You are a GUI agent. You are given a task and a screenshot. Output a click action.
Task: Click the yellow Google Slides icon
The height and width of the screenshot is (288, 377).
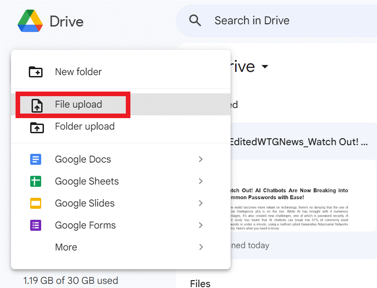(x=36, y=203)
